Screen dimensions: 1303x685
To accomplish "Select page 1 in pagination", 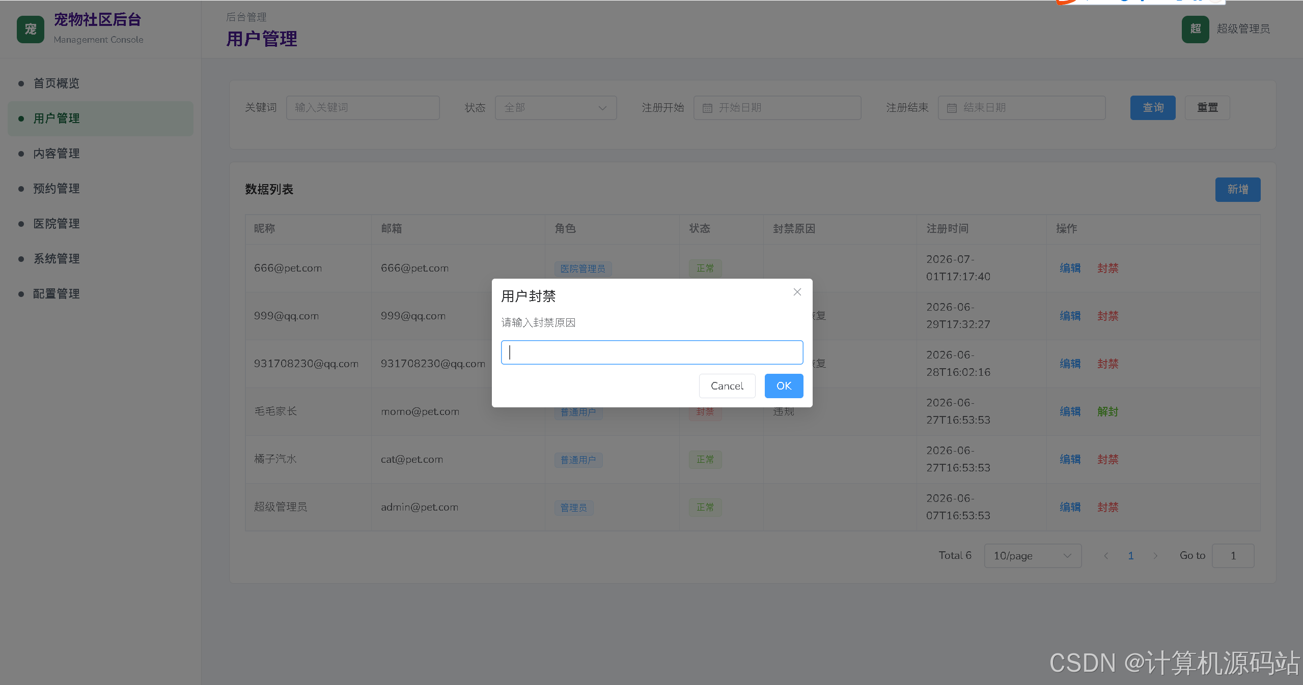I will (1131, 556).
